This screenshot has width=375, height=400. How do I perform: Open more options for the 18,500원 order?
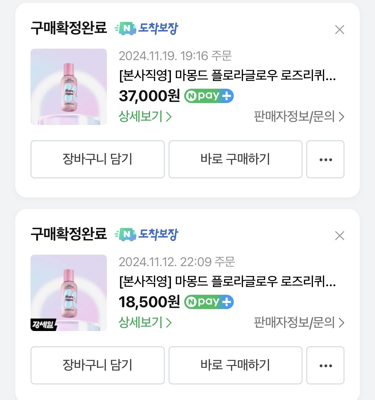pyautogui.click(x=325, y=365)
